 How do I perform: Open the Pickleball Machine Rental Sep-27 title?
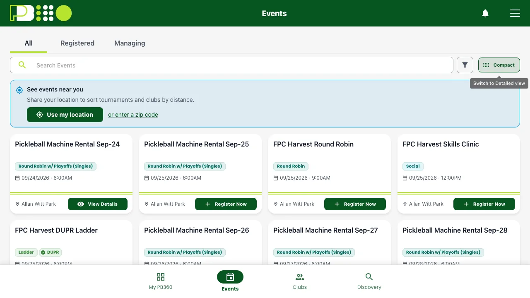(x=326, y=230)
